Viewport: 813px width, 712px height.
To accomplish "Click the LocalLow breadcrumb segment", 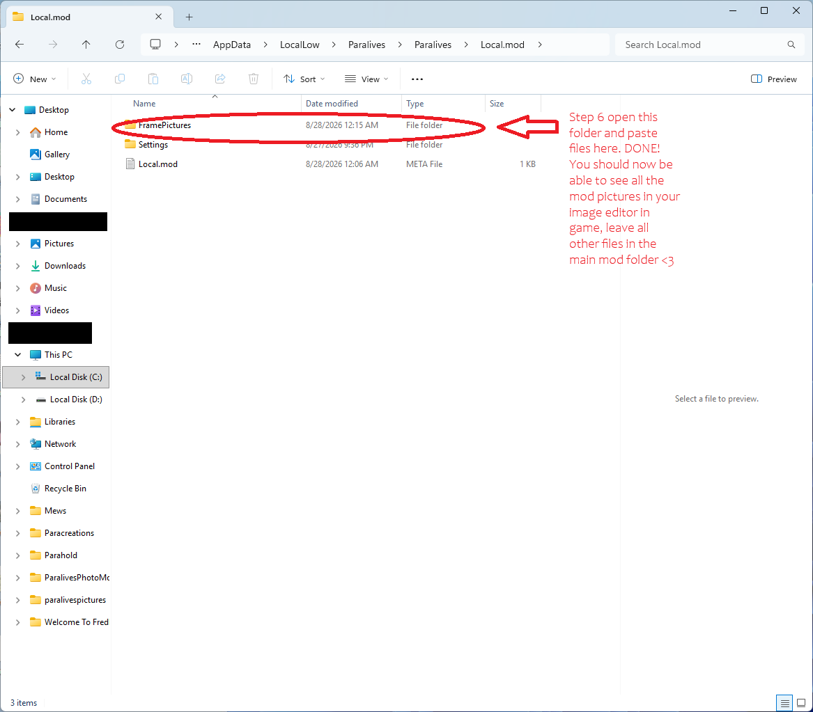I will point(300,45).
